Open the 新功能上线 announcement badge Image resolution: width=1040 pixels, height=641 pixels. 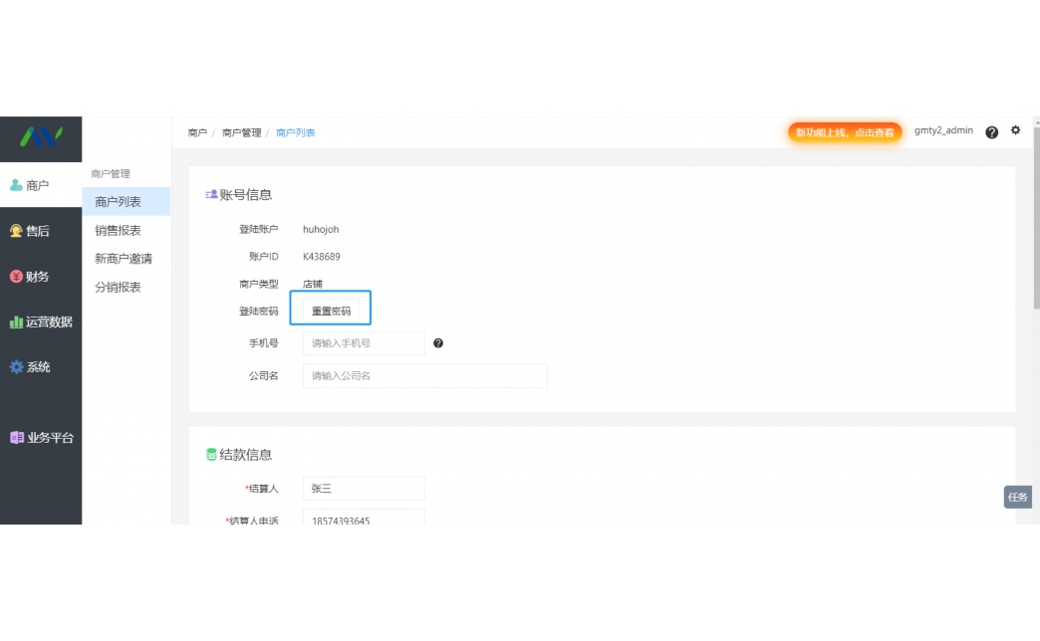[x=845, y=130]
